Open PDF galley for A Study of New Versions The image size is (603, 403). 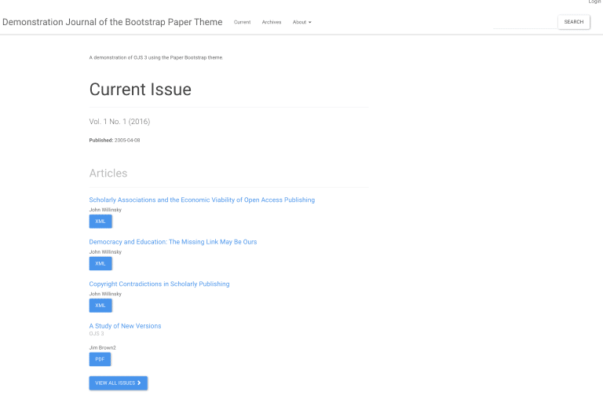coord(100,359)
